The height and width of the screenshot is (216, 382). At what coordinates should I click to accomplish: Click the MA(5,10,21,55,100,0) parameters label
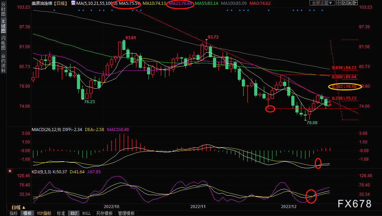97,3
